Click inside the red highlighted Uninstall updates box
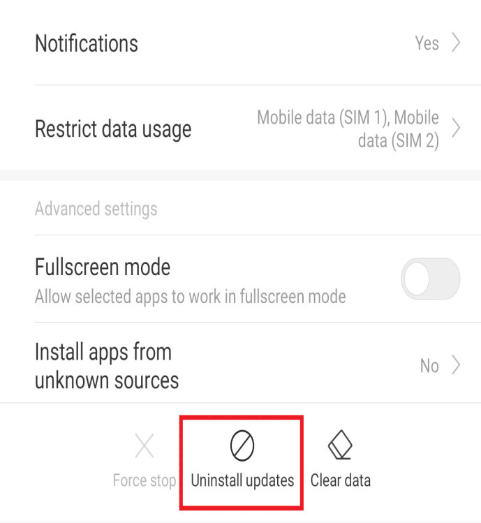 coord(242,463)
